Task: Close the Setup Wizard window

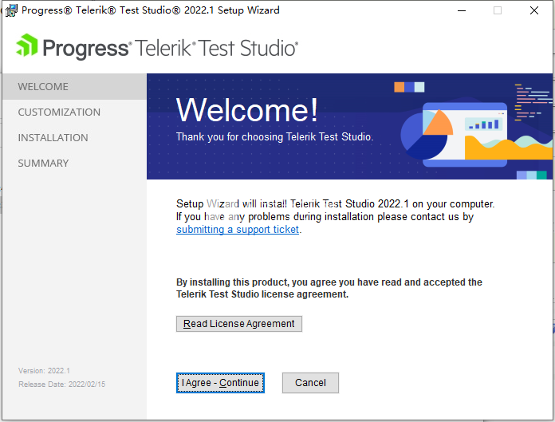Action: point(534,10)
